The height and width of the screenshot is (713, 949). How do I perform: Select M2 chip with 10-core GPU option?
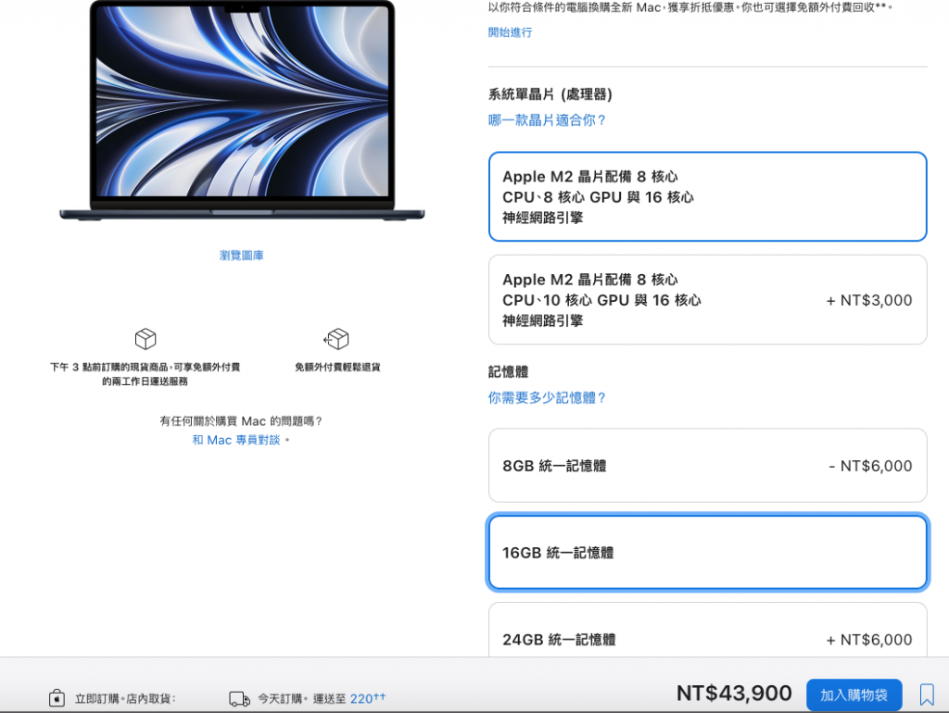click(x=707, y=300)
